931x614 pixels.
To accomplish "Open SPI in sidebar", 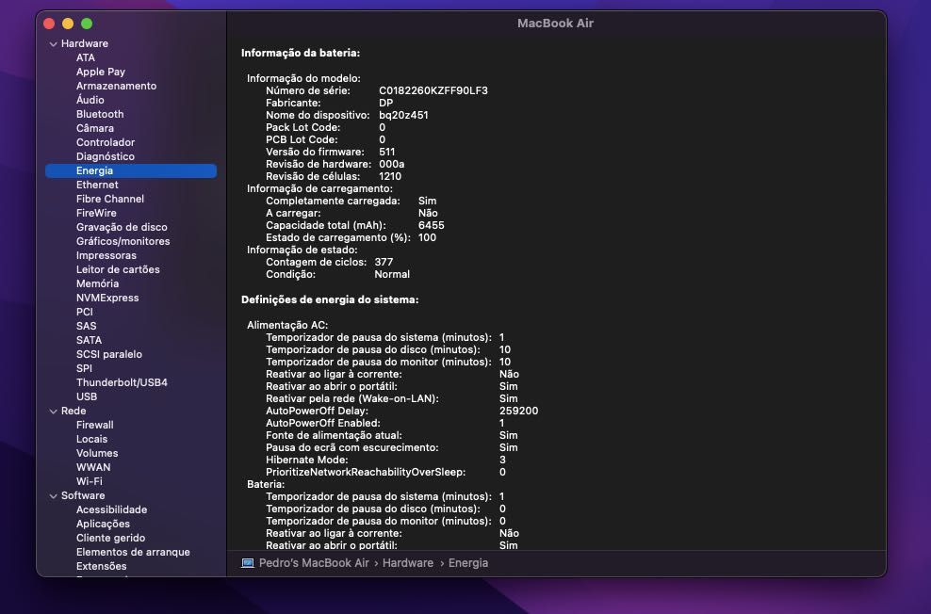I will (x=84, y=368).
